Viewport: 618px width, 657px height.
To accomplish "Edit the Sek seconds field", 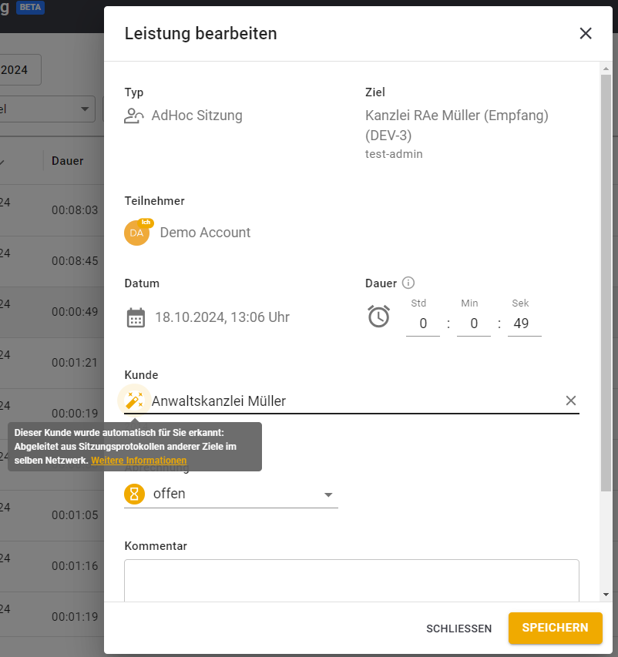I will pos(524,323).
